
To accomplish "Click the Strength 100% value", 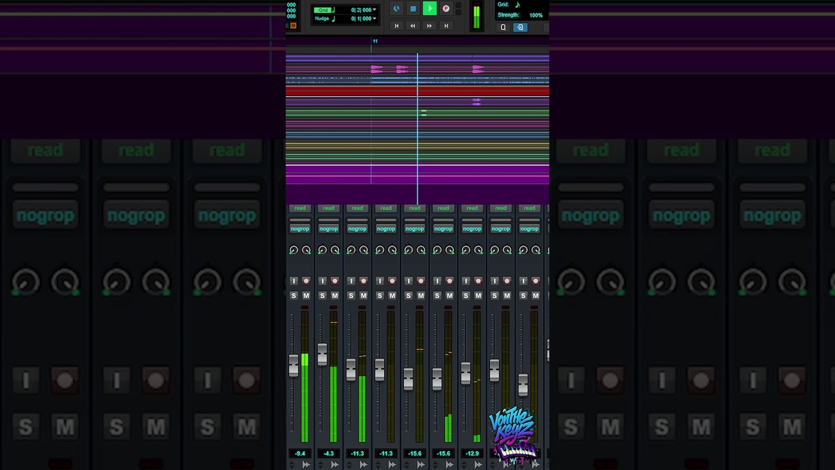I will [536, 15].
